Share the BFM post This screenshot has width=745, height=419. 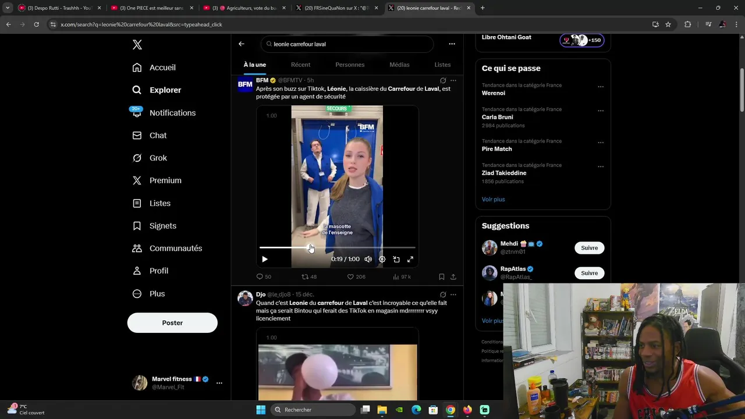click(x=453, y=277)
